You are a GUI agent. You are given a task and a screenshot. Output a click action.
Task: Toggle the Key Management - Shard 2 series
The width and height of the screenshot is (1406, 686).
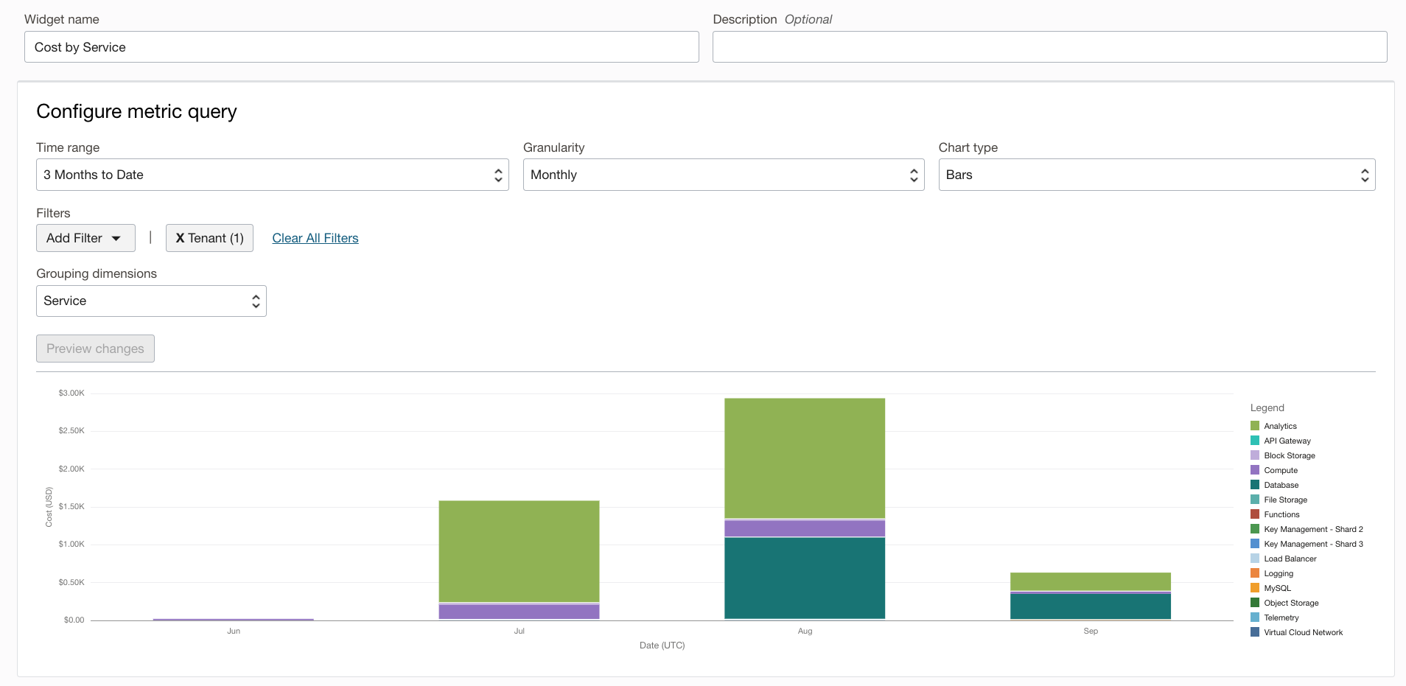click(1312, 529)
